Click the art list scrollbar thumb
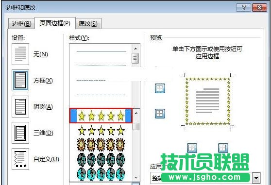 [136, 126]
